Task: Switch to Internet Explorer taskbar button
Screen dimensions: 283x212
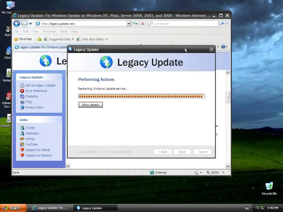Action: click(x=51, y=208)
